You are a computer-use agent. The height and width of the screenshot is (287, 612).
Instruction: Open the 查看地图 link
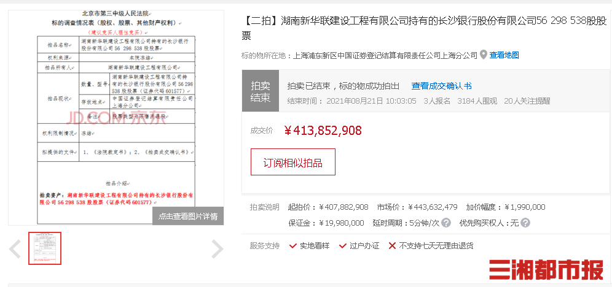coord(504,55)
